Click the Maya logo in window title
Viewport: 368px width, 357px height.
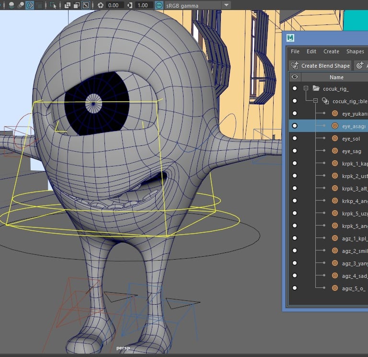290,38
